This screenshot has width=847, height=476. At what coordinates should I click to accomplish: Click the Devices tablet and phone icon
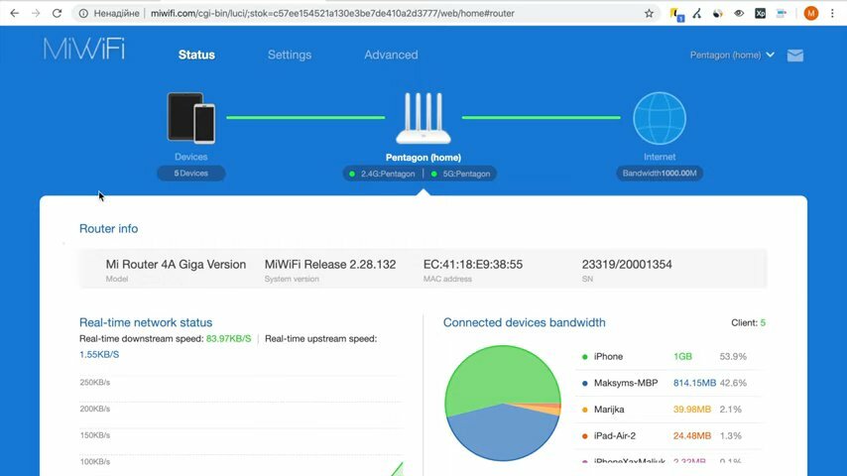click(191, 118)
